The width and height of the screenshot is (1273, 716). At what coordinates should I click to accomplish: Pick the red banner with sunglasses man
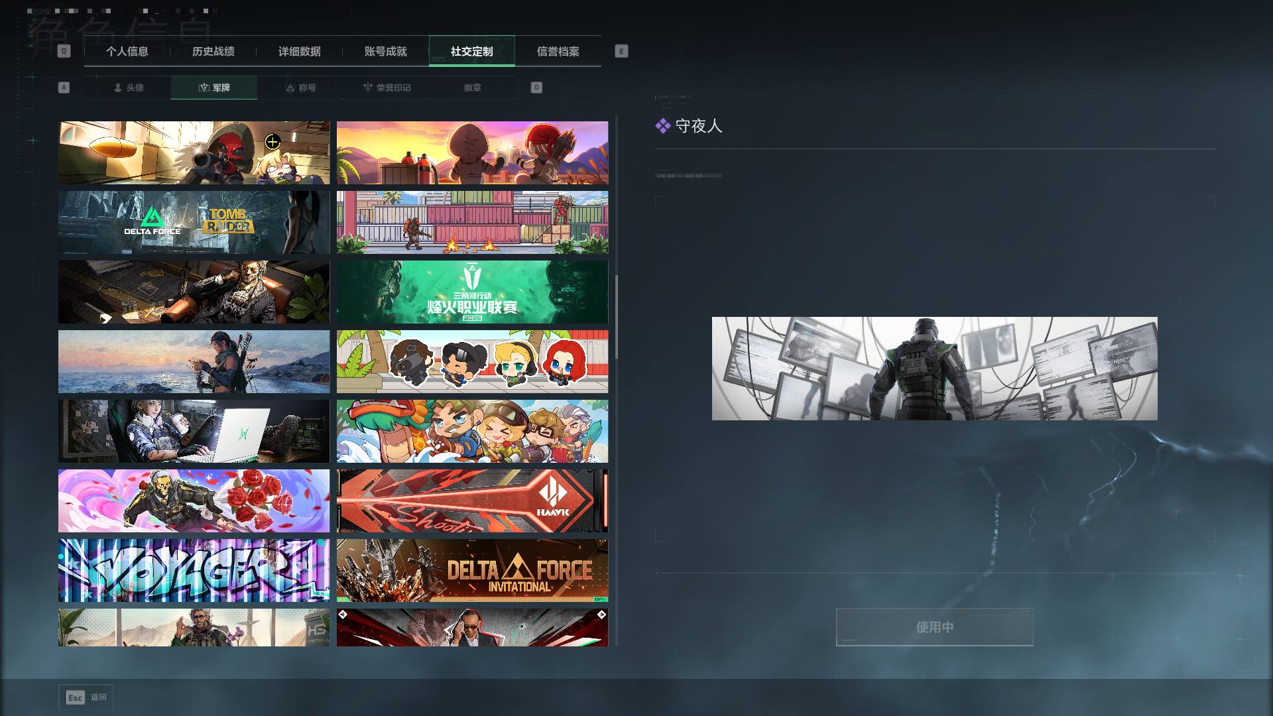pyautogui.click(x=472, y=628)
